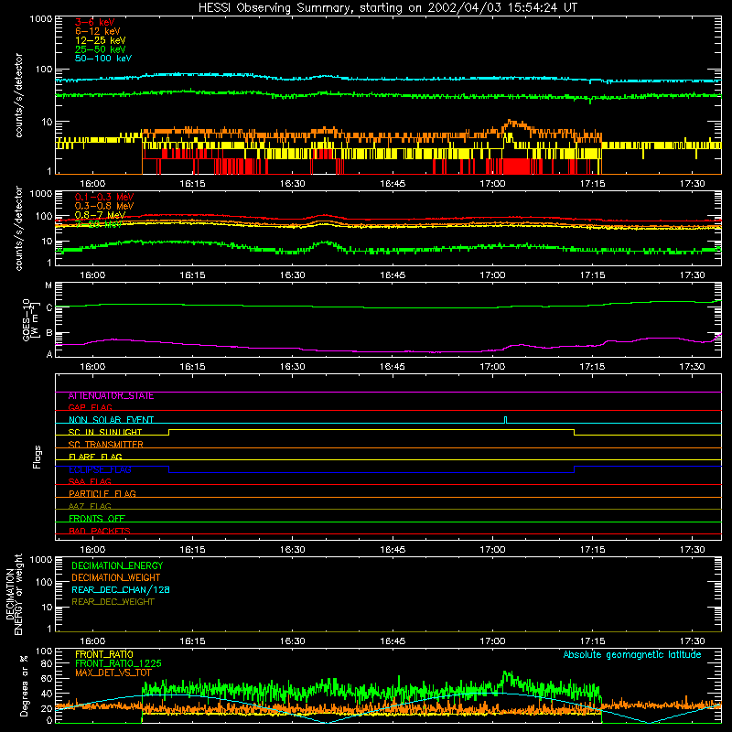Click the DECIMATION_WEIGHT legend label

[116, 578]
